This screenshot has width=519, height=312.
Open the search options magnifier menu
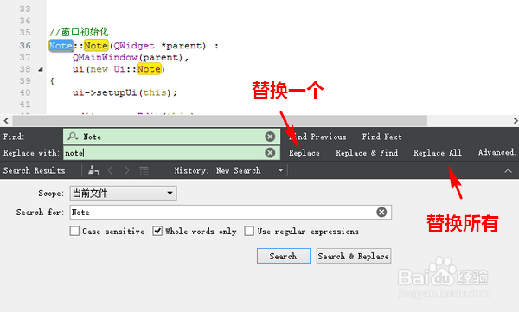point(73,136)
